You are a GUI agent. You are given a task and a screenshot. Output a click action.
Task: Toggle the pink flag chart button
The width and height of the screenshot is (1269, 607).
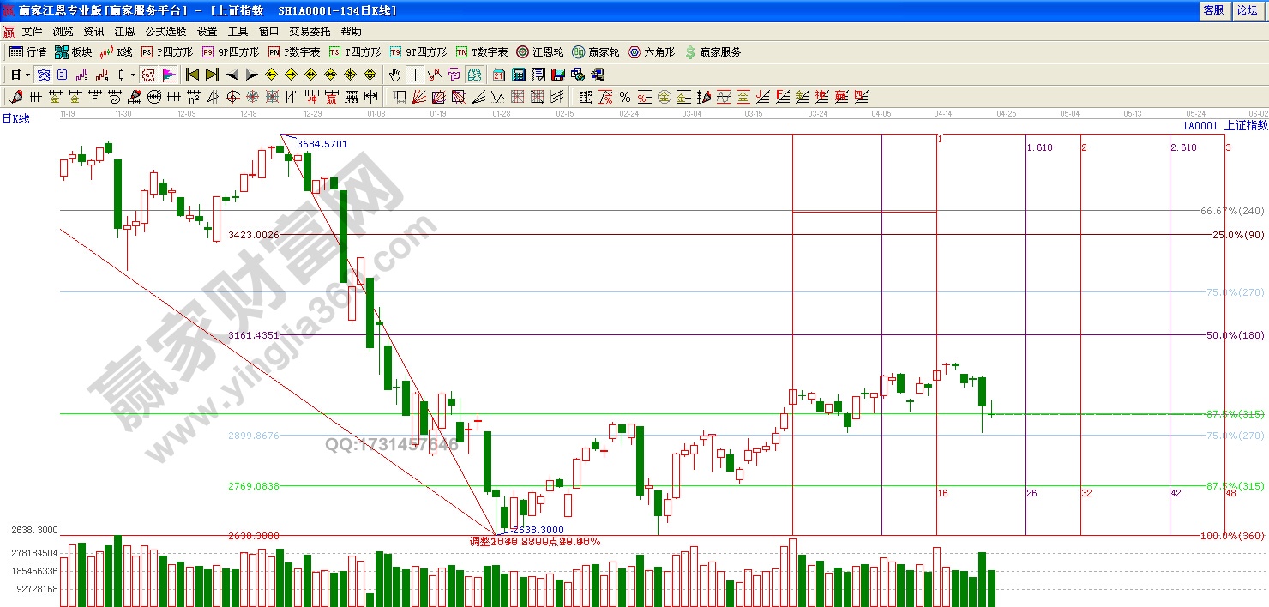point(168,75)
